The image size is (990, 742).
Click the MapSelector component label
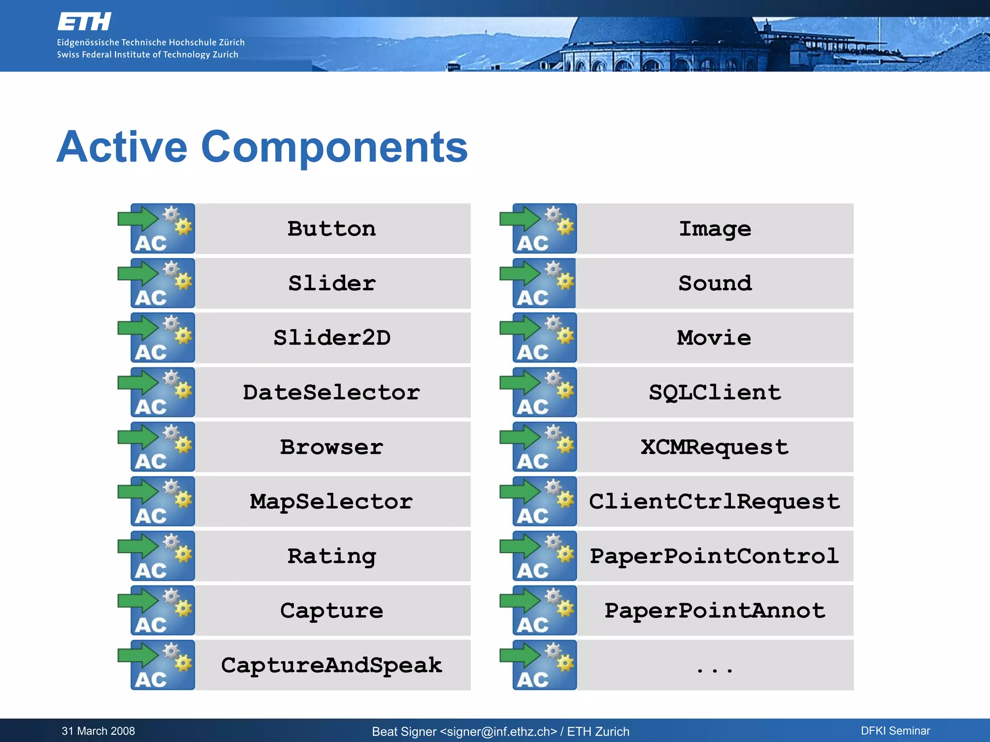coord(332,501)
